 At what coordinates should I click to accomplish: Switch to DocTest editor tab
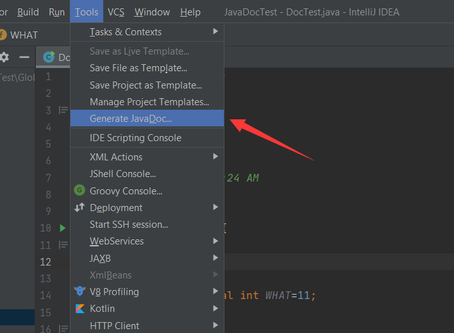click(53, 57)
